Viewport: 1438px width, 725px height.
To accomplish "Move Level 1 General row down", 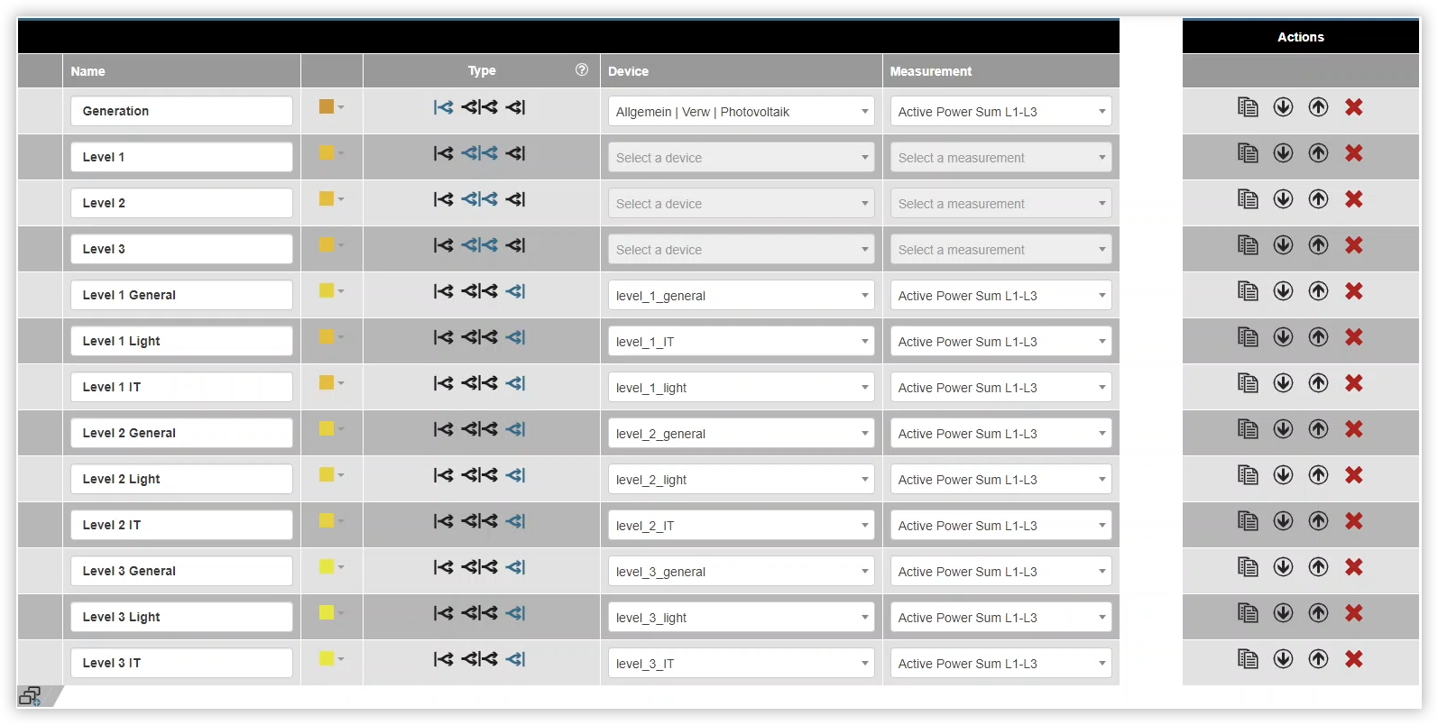I will [1283, 291].
